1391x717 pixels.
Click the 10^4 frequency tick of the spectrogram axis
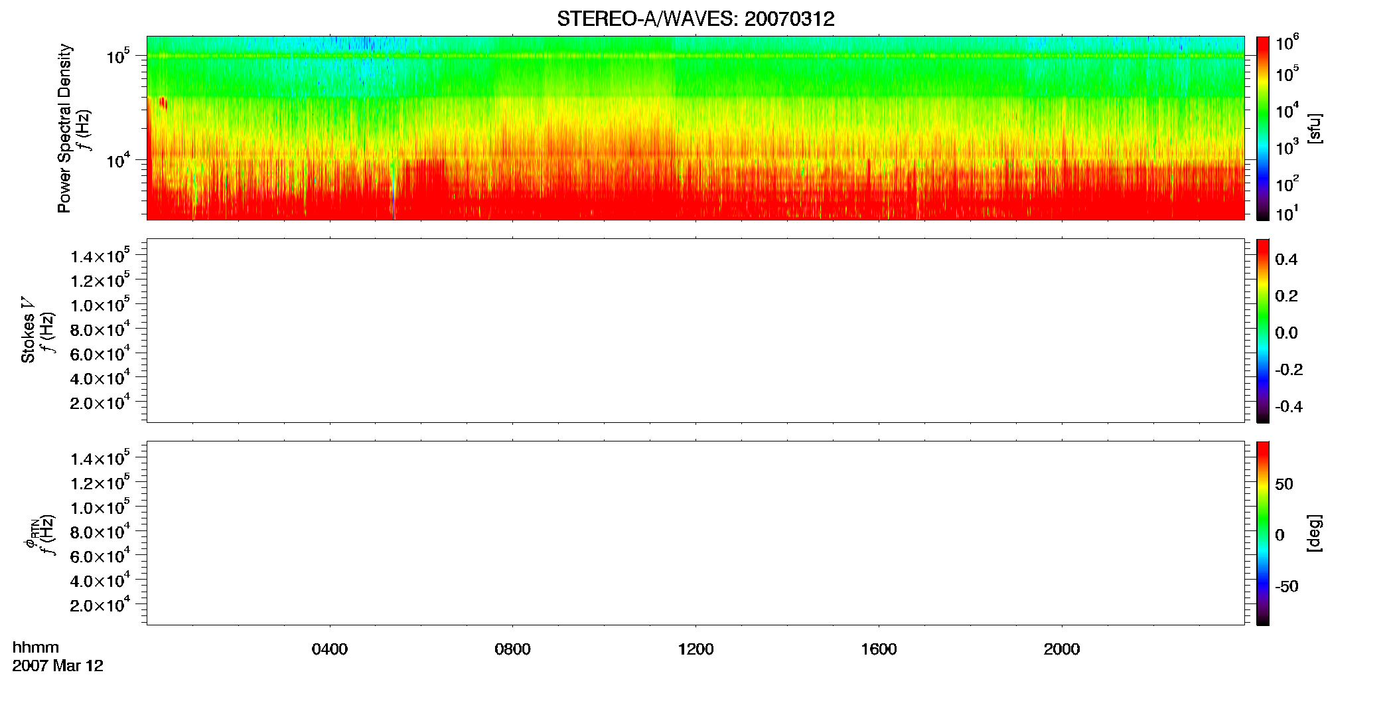(x=118, y=159)
